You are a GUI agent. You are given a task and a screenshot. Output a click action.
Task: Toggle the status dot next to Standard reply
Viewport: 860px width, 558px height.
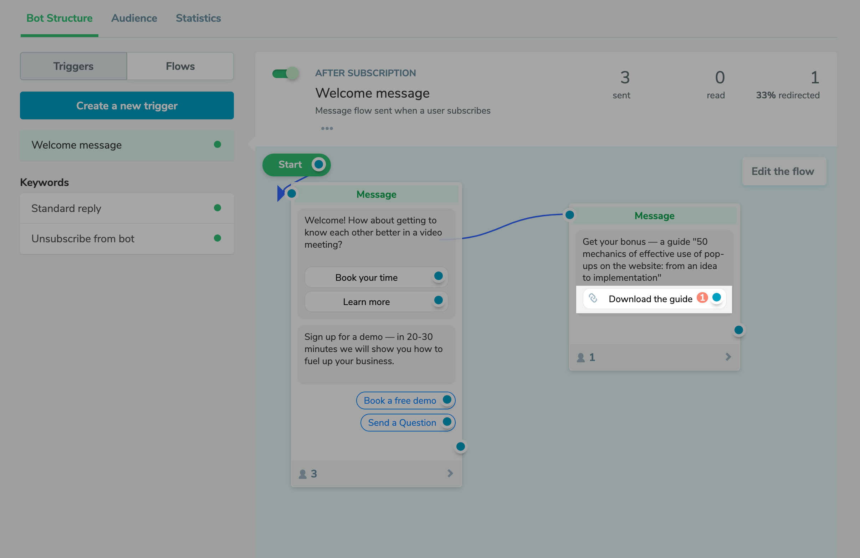point(217,208)
